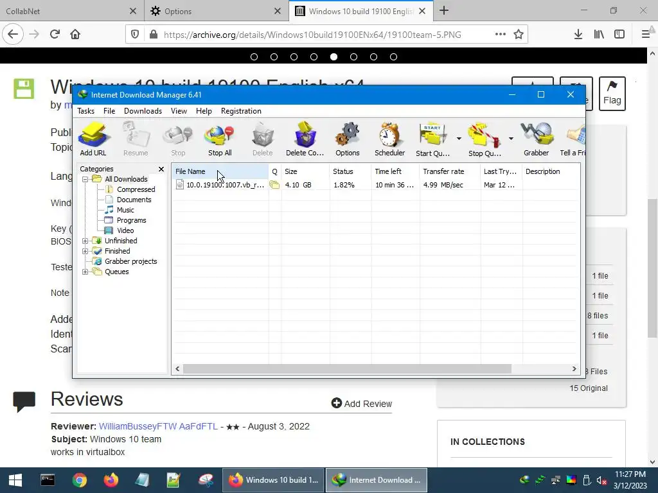Image resolution: width=658 pixels, height=493 pixels.
Task: Open Firefox downloads arrow icon
Action: [x=578, y=35]
